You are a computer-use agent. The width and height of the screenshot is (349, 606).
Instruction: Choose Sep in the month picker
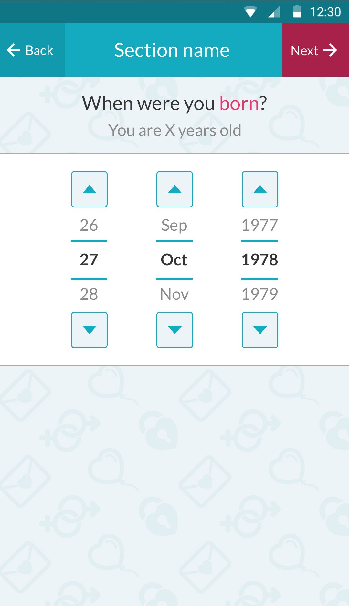pyautogui.click(x=174, y=225)
